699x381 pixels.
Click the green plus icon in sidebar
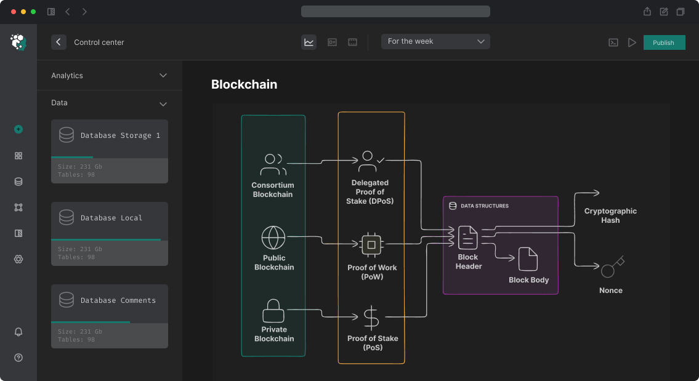point(18,129)
